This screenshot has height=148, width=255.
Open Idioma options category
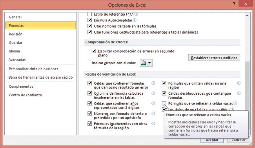pos(41,51)
